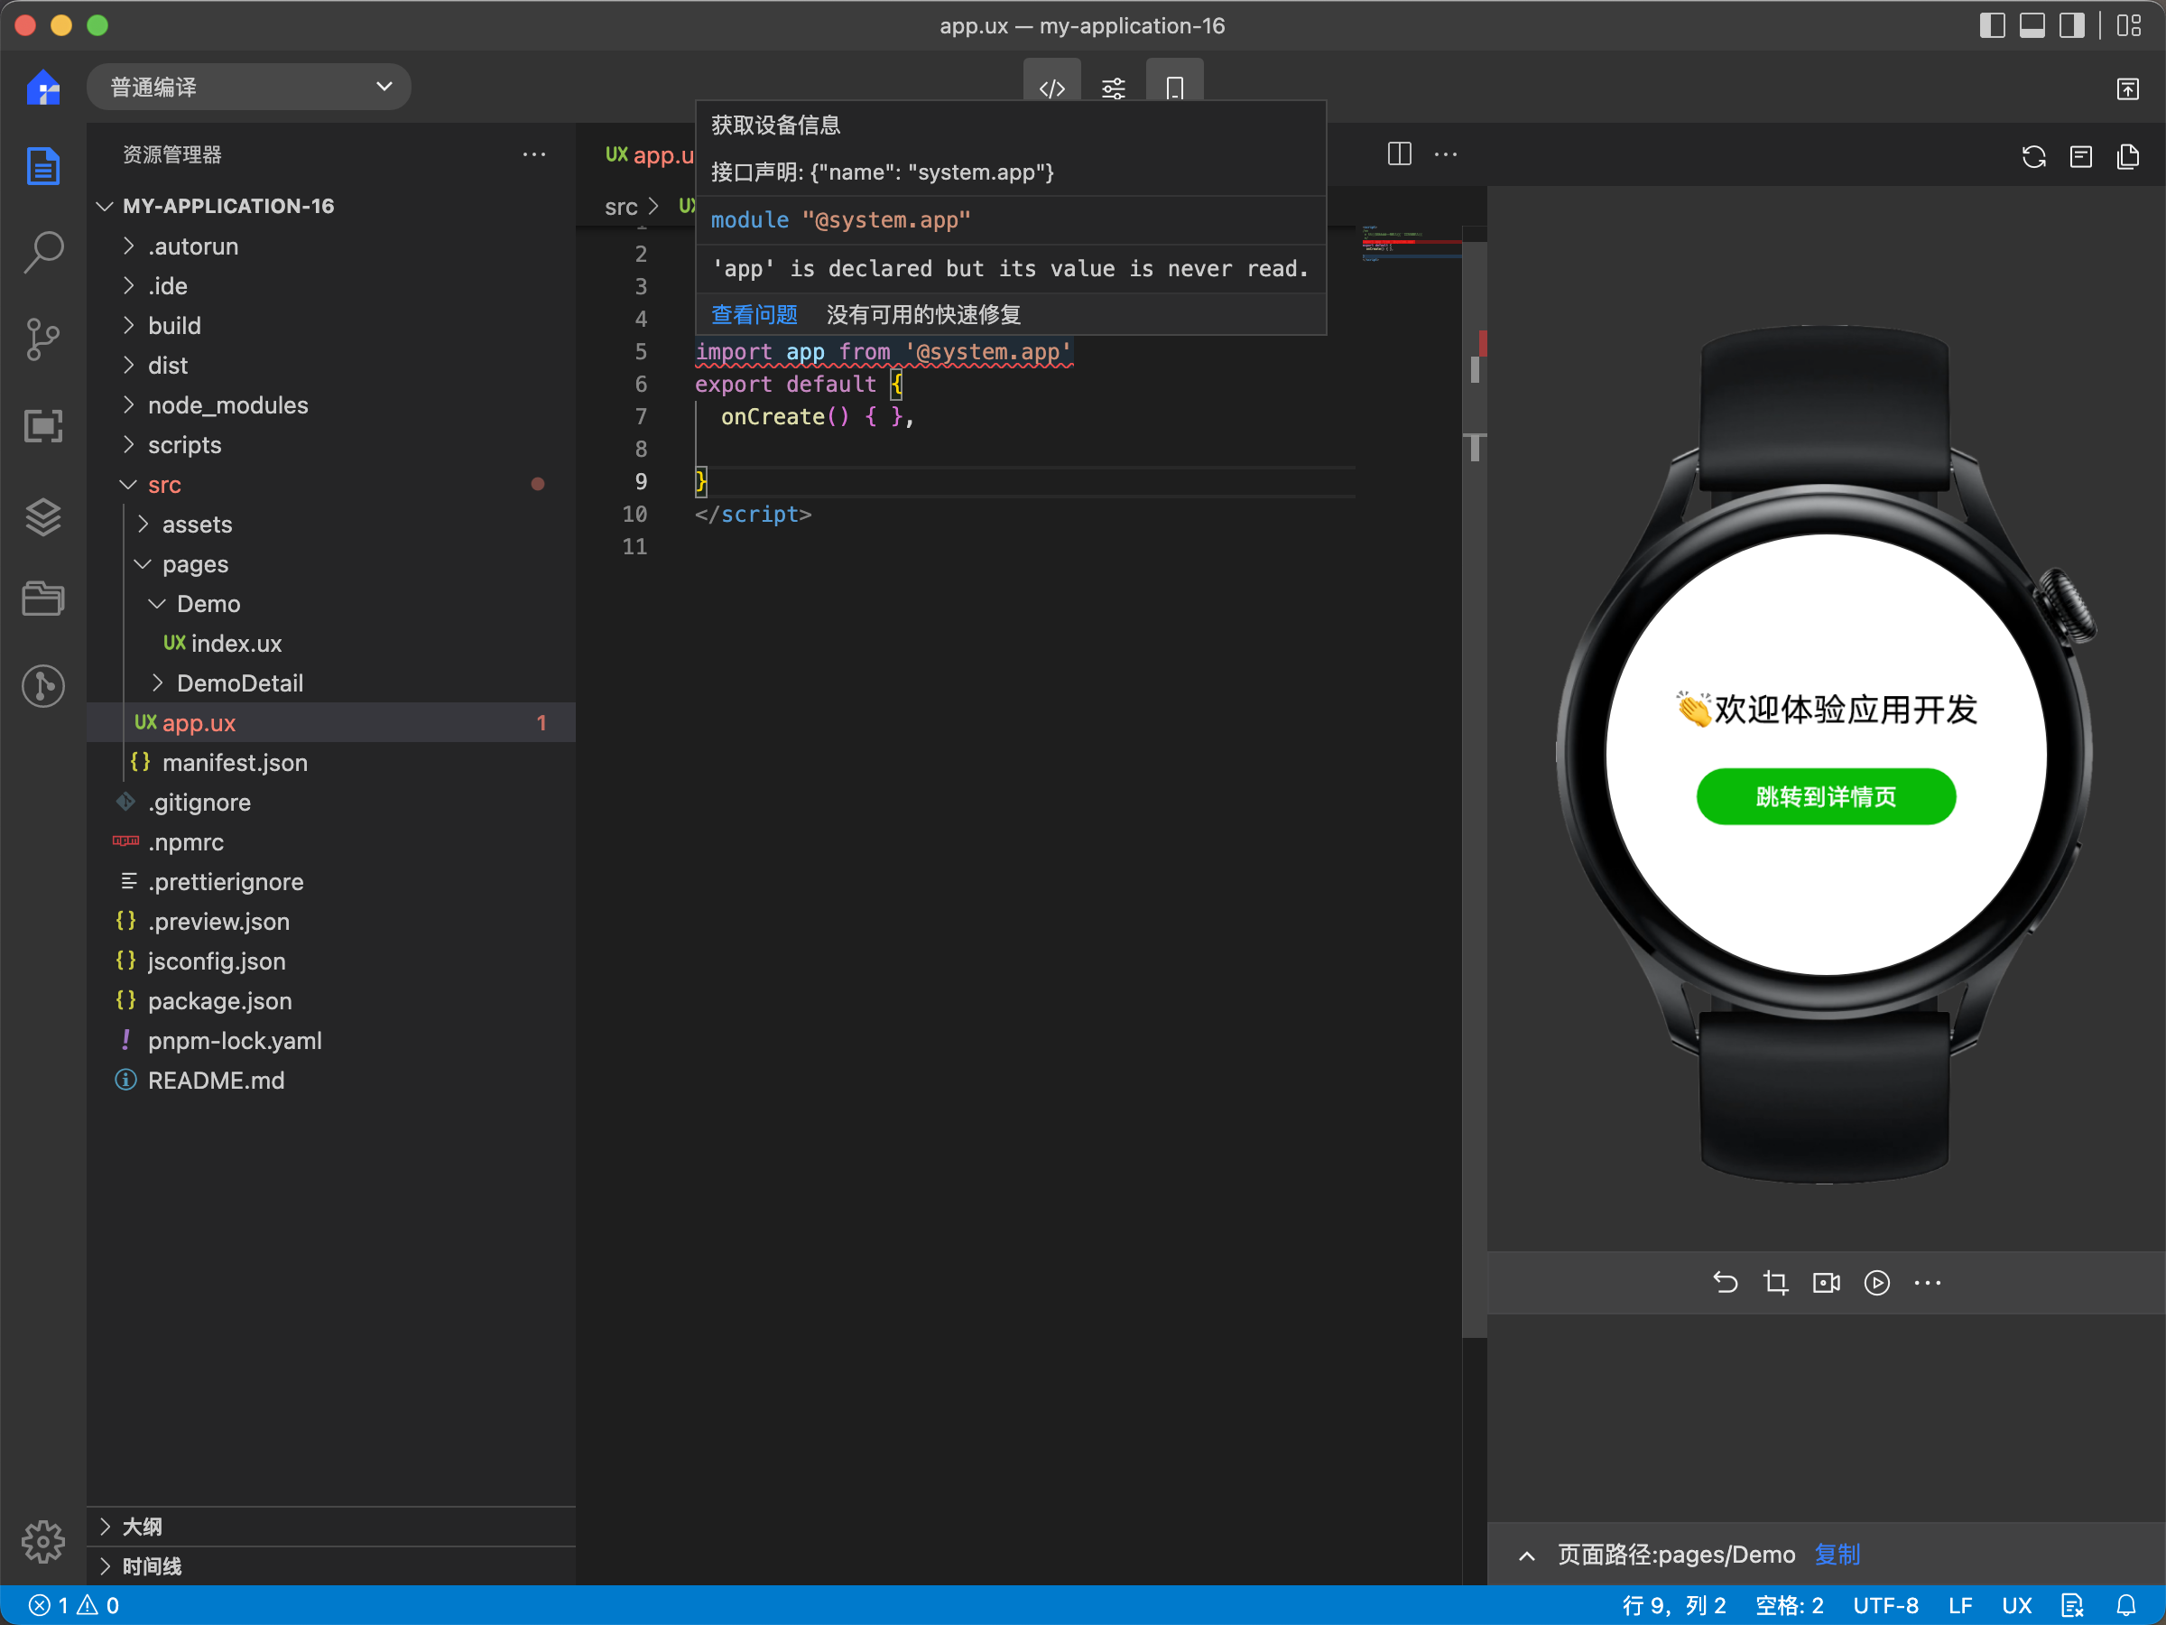Start screen recording camera icon
This screenshot has height=1625, width=2166.
point(1827,1281)
